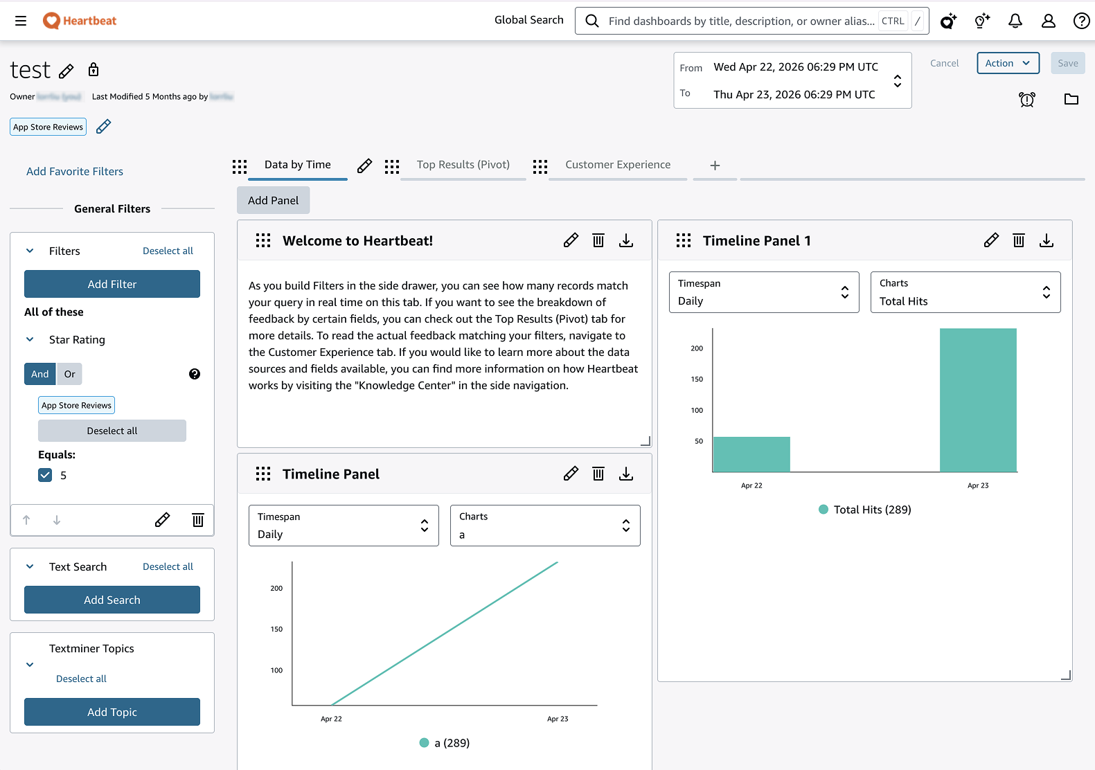Switch to Data by Time tab

point(298,165)
